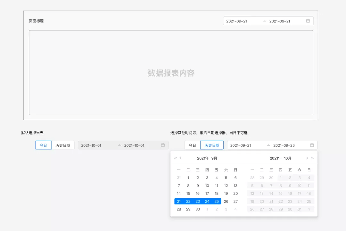
Task: Select highlighted 历史日期 in right toggle group
Action: click(x=212, y=145)
